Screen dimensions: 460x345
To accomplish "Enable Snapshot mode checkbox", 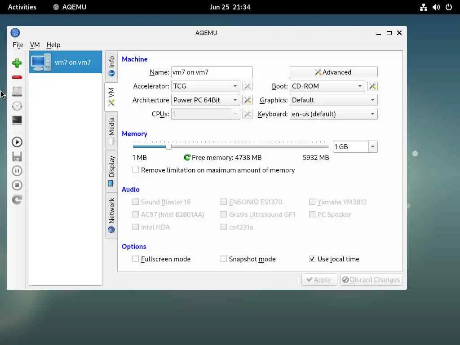I will click(x=224, y=259).
